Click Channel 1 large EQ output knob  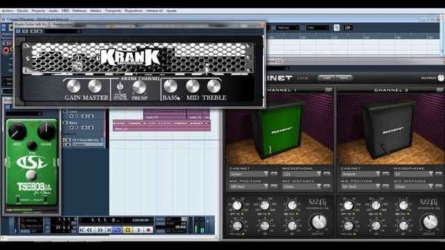319,222
